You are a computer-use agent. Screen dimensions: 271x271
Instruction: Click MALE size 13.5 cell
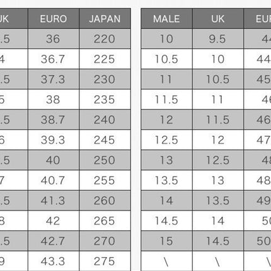pos(166,180)
